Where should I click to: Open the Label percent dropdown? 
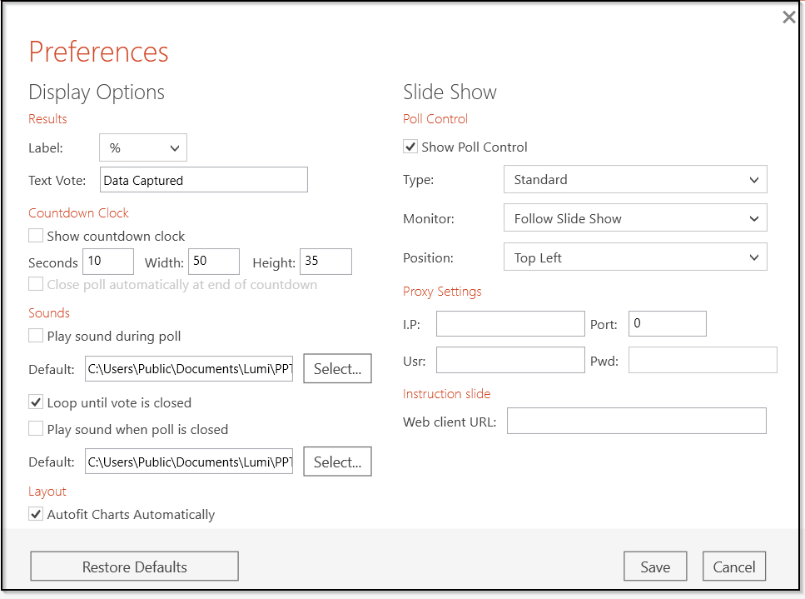click(142, 148)
